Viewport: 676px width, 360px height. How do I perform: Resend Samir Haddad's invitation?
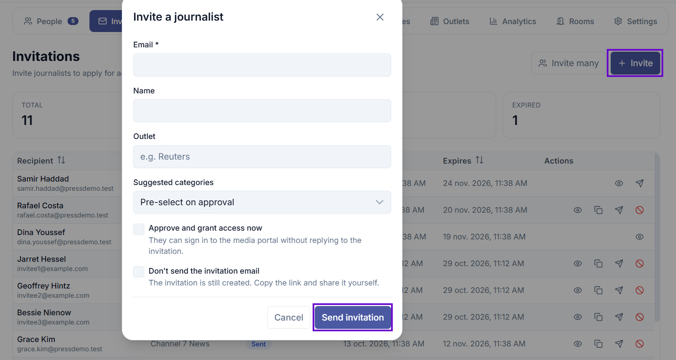tap(640, 183)
